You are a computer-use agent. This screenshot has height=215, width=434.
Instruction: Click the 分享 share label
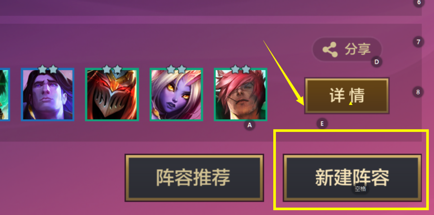pos(358,49)
